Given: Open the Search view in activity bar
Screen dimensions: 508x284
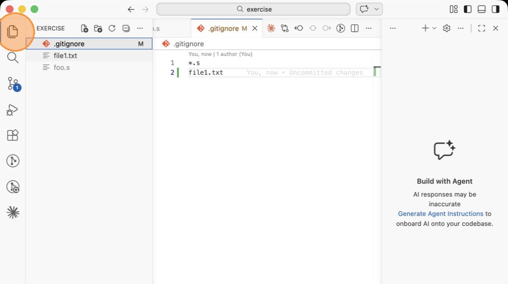Looking at the screenshot, I should point(12,58).
